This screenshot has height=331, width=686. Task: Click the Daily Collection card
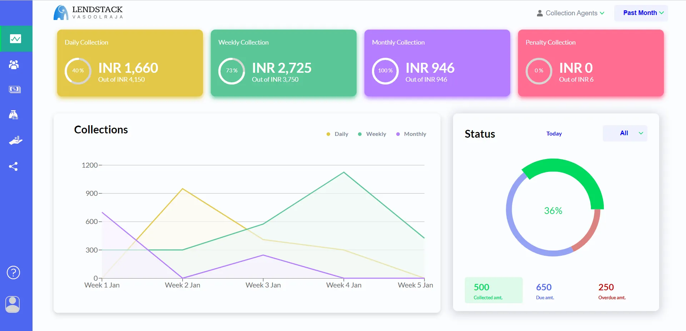pyautogui.click(x=129, y=63)
